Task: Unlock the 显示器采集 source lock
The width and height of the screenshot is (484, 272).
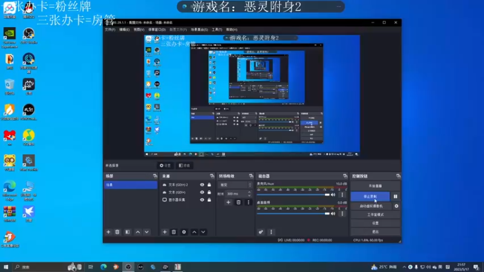Action: click(209, 200)
